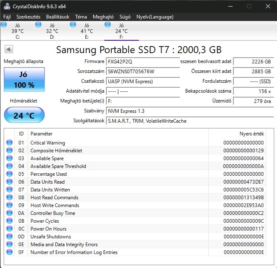This screenshot has width=277, height=268.
Task: Click the 24 °C temperature button
Action: click(23, 115)
